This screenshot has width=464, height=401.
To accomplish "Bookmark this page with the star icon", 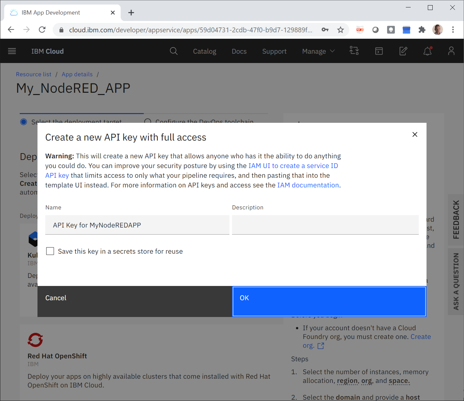I will coord(341,30).
